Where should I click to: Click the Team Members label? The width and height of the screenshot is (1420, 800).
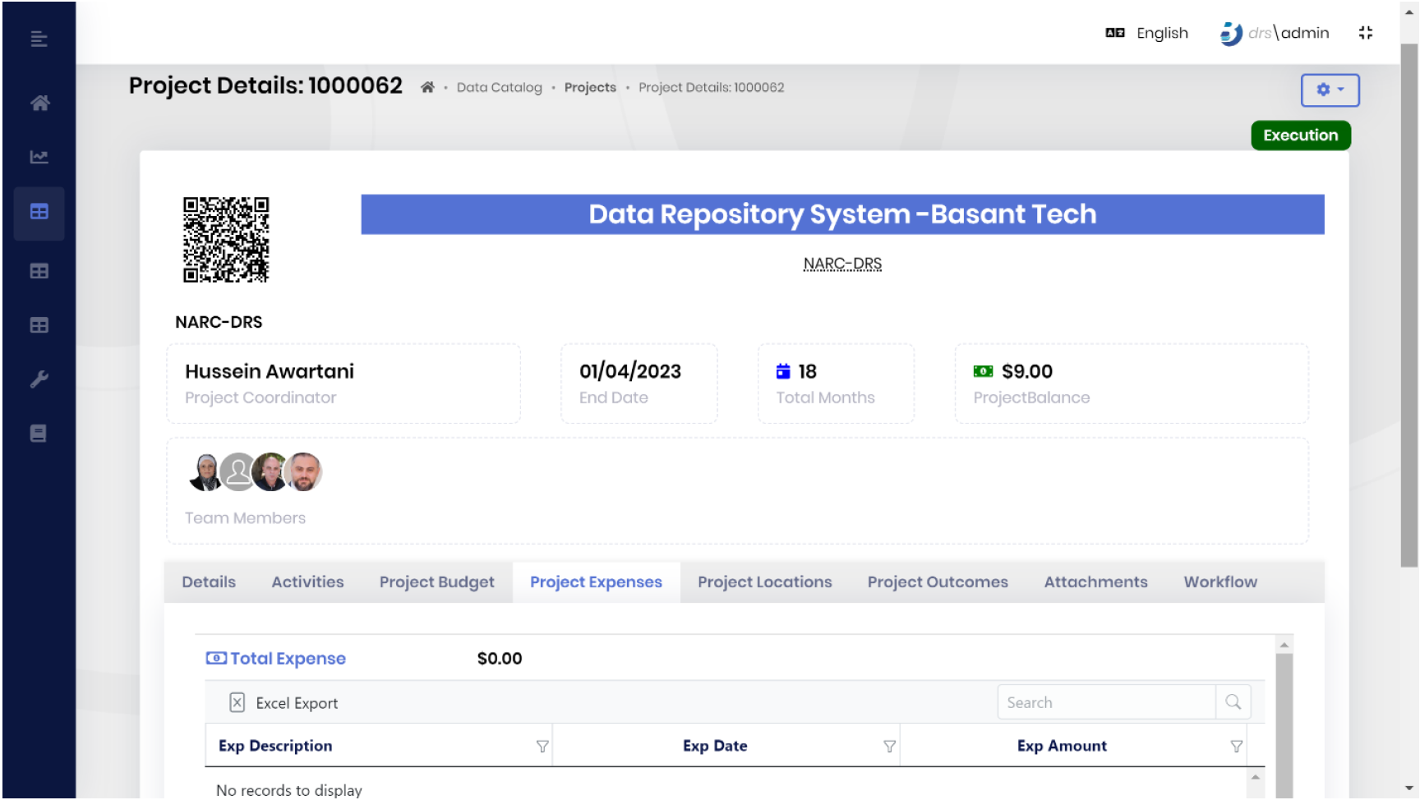point(245,518)
